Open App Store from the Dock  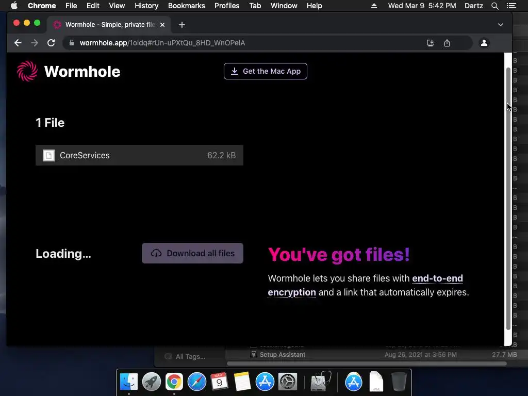click(x=265, y=382)
